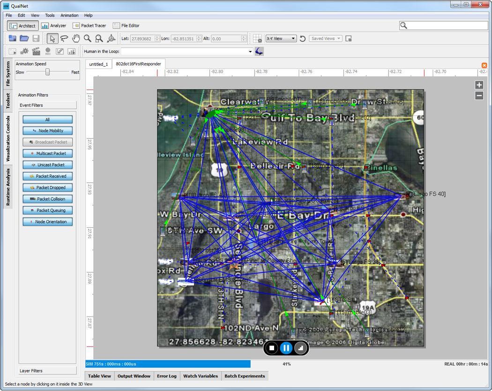Open scenario with folder icon

24,38
